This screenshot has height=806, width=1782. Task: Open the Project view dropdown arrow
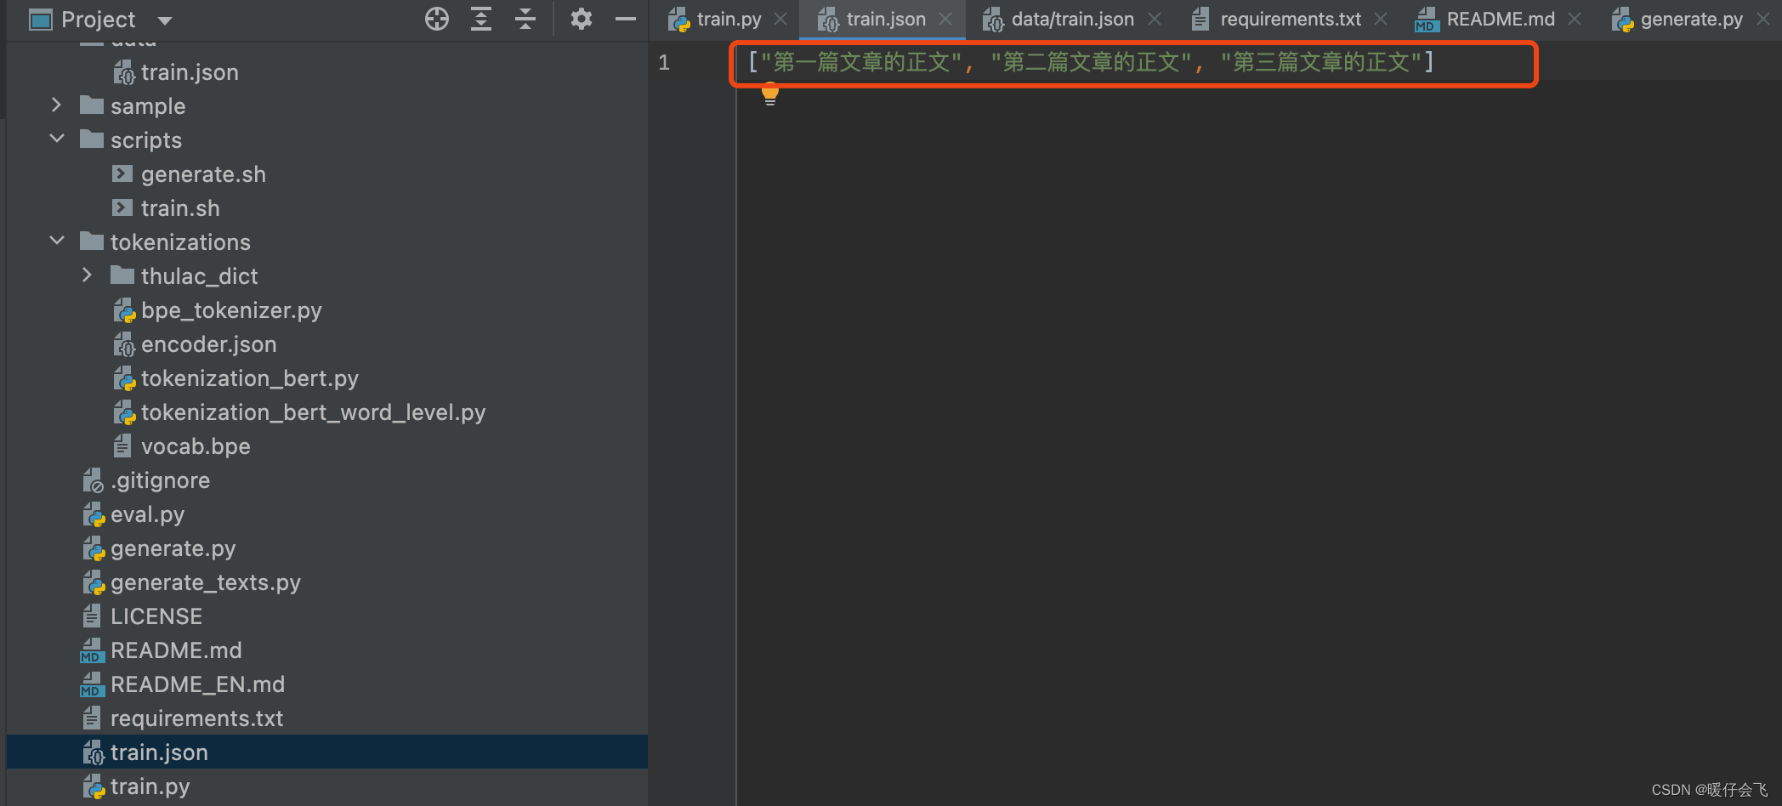(x=165, y=20)
